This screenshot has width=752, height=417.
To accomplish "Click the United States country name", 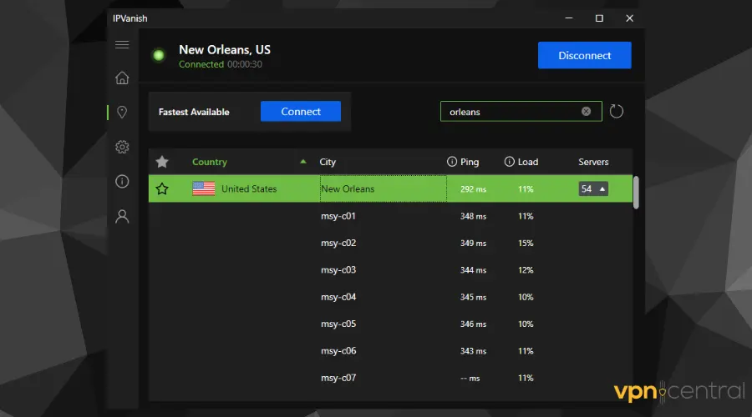I will coord(249,188).
